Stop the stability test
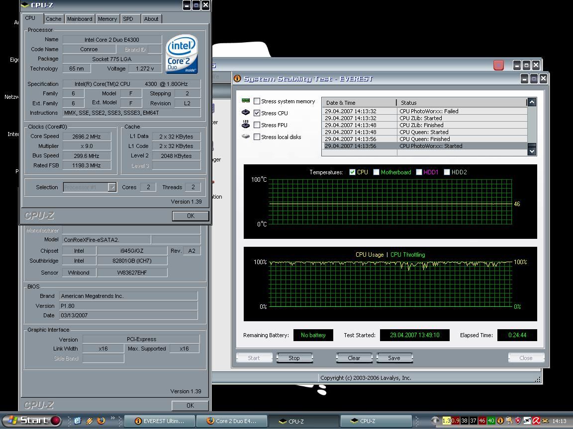Image resolution: width=573 pixels, height=429 pixels. click(294, 358)
